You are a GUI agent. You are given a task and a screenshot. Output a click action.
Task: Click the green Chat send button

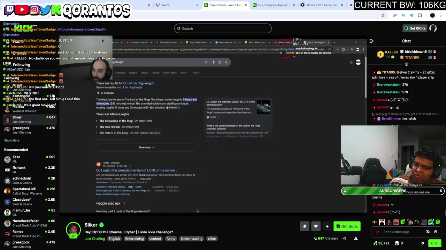435,243
